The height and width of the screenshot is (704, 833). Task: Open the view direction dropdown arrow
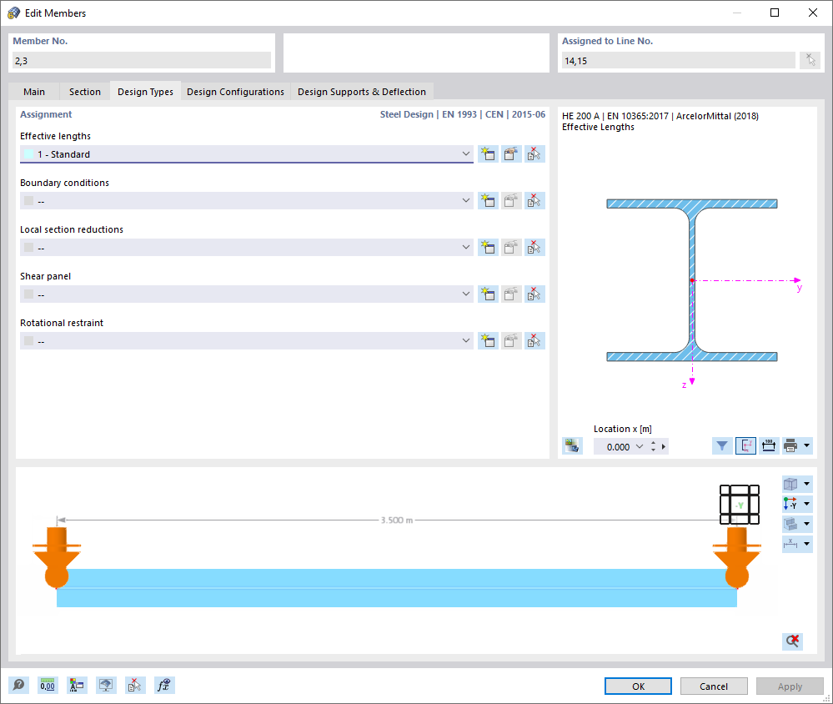(x=806, y=504)
